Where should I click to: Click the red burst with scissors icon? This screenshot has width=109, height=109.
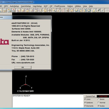[13, 10]
